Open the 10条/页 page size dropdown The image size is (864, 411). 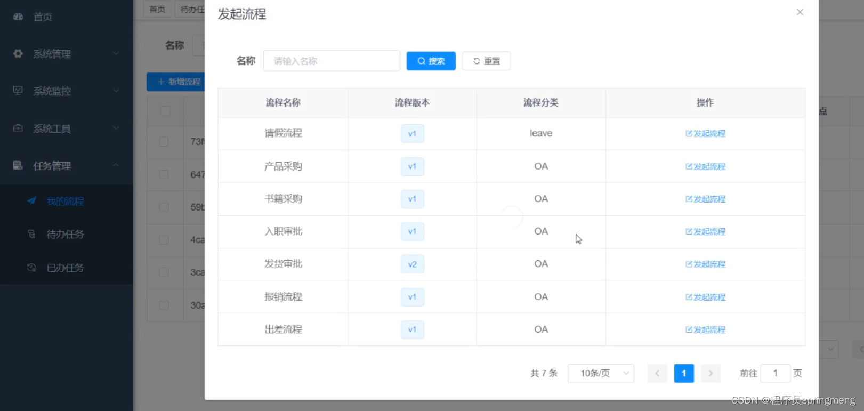tap(601, 373)
